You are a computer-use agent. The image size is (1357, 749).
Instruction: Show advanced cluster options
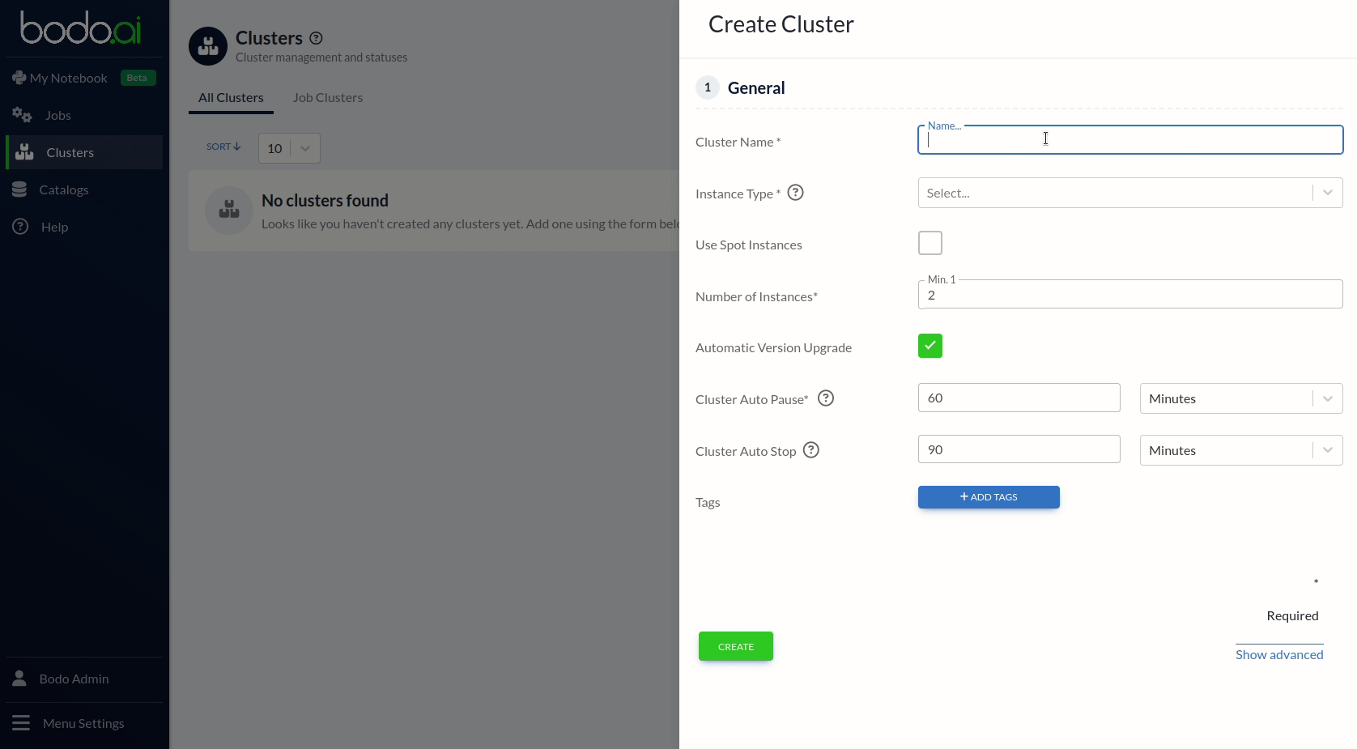pyautogui.click(x=1278, y=654)
